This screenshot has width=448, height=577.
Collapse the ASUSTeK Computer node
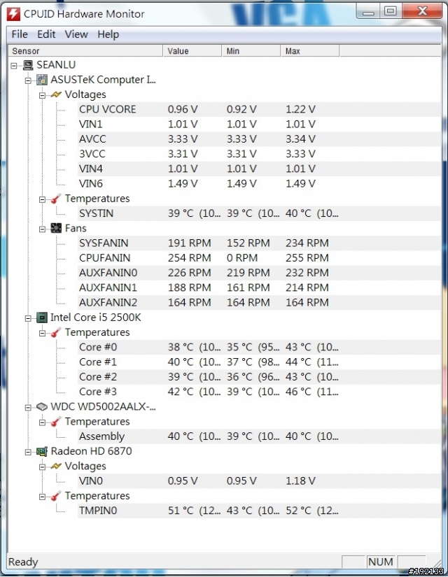click(x=28, y=80)
